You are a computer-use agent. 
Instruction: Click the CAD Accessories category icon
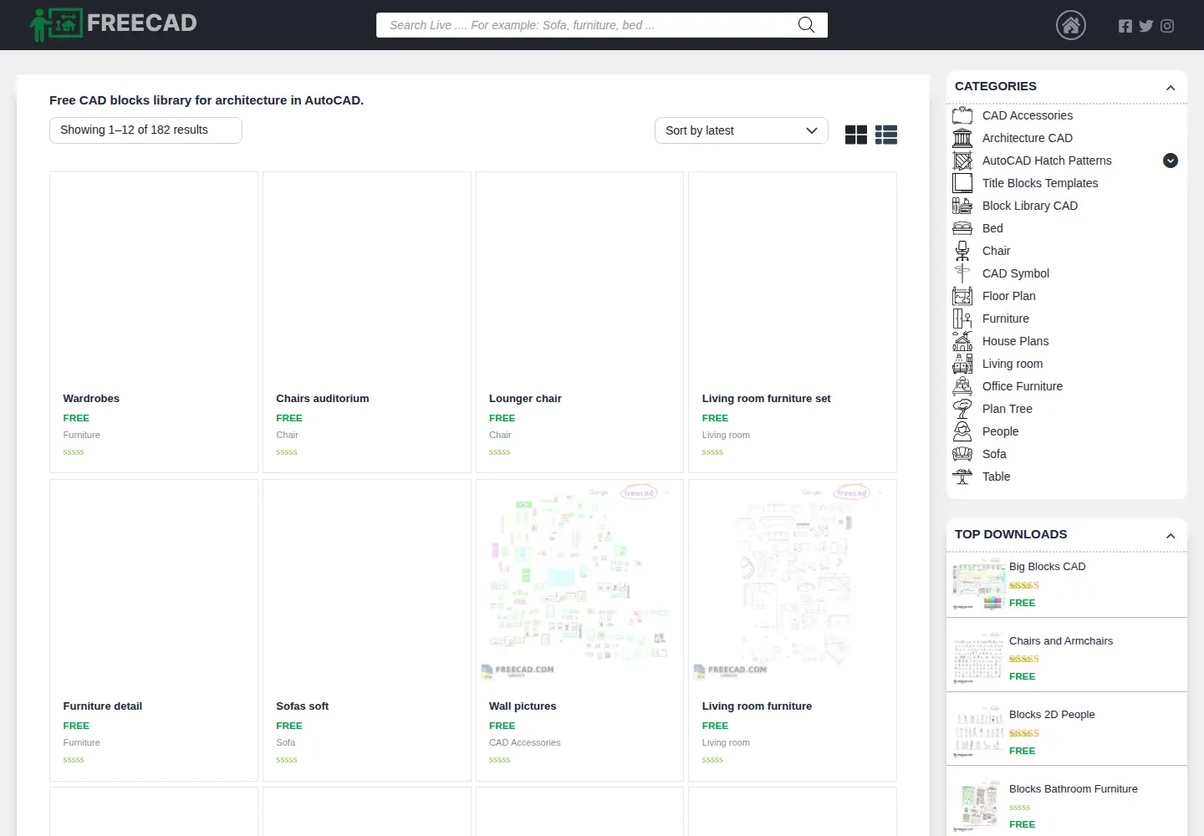click(x=962, y=115)
